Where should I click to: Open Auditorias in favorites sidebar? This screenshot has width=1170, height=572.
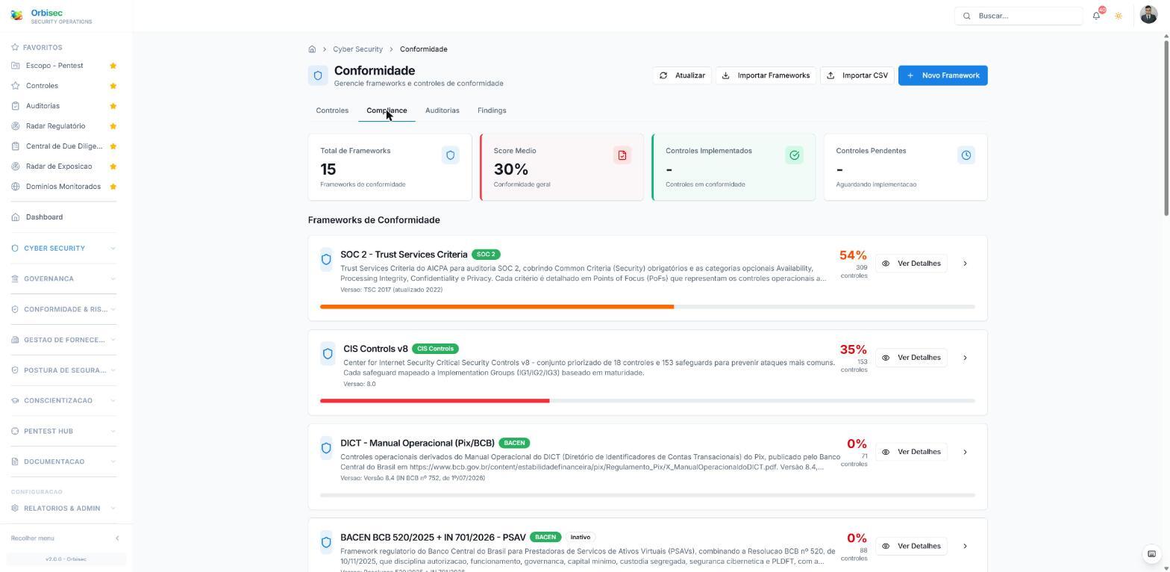click(x=43, y=106)
